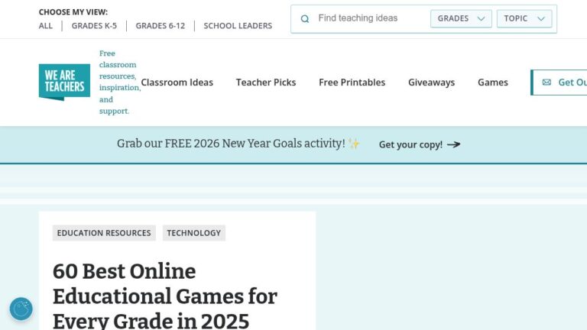This screenshot has width=587, height=330.
Task: Click the EDUCATION RESOURCES tag
Action: pyautogui.click(x=104, y=233)
